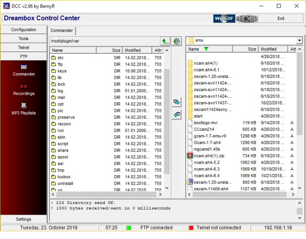The width and height of the screenshot is (306, 239).
Task: Sort left pane by Attr column
Action: click(x=158, y=50)
